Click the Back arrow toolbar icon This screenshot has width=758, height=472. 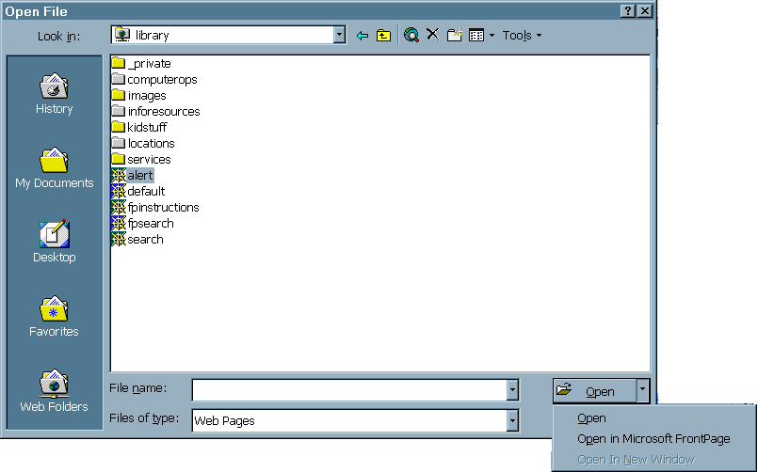tap(363, 36)
